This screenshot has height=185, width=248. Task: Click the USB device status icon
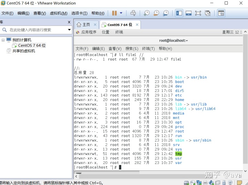(224, 183)
